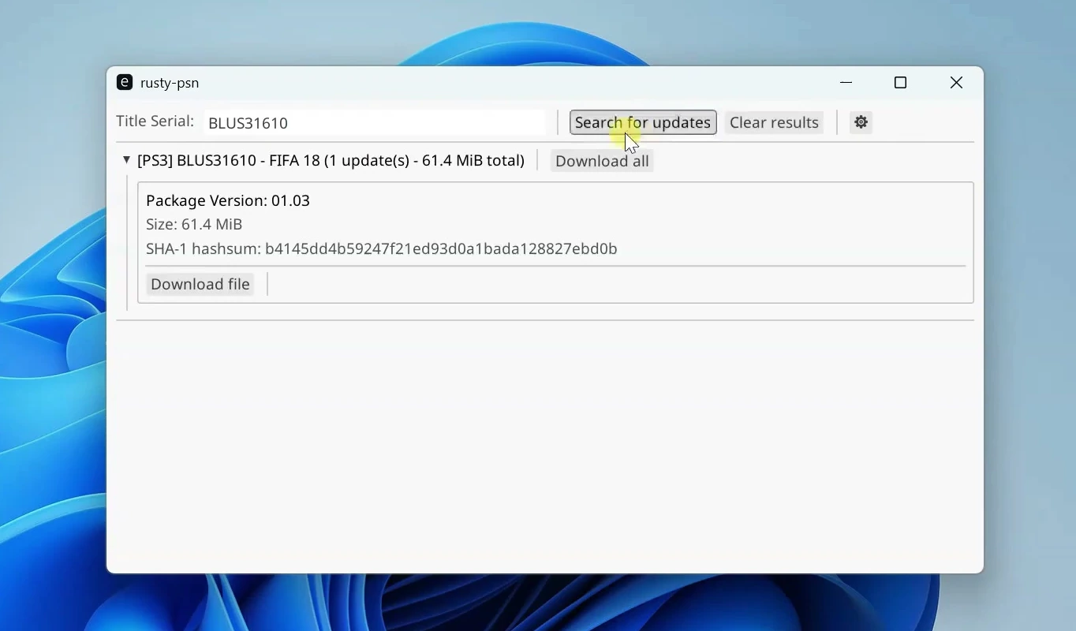Image resolution: width=1076 pixels, height=631 pixels.
Task: Open settings via the gear icon
Action: tap(861, 122)
